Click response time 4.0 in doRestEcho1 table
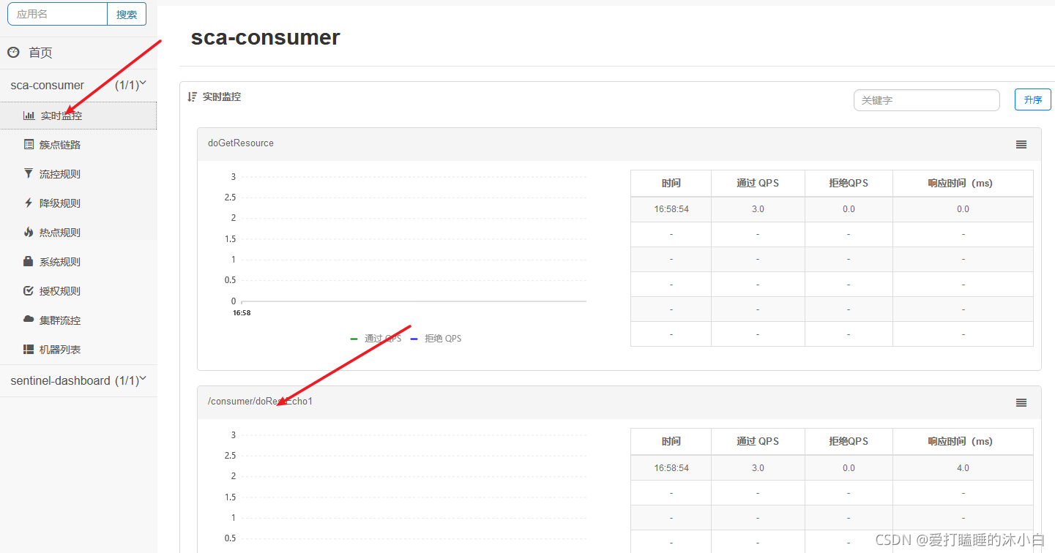The height and width of the screenshot is (553, 1055). 963,468
